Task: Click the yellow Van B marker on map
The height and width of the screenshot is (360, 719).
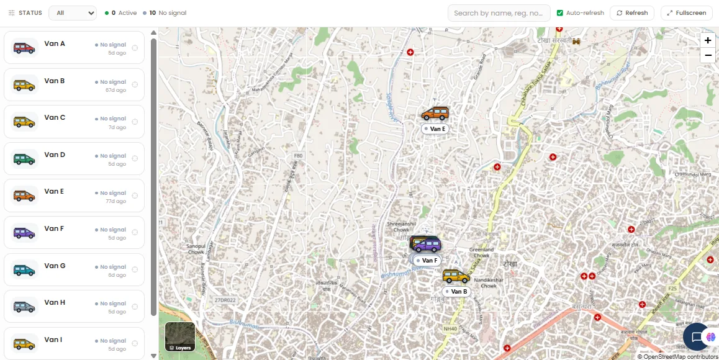Action: [456, 276]
